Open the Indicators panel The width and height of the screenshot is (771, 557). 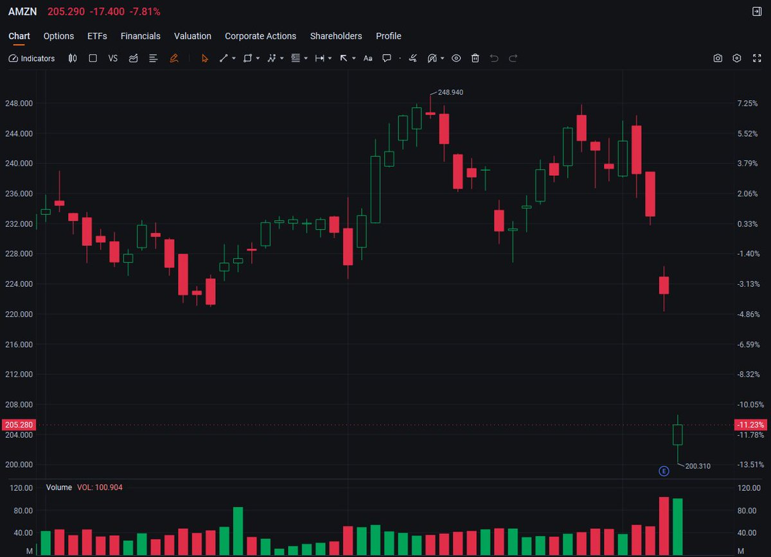[x=32, y=58]
